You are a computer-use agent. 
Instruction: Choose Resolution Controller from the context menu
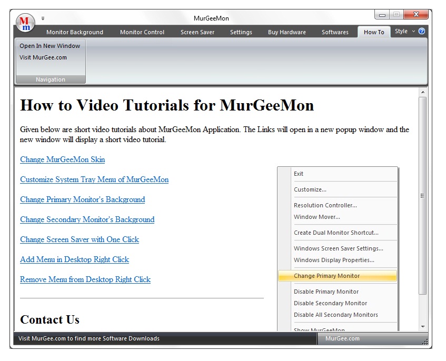[324, 205]
